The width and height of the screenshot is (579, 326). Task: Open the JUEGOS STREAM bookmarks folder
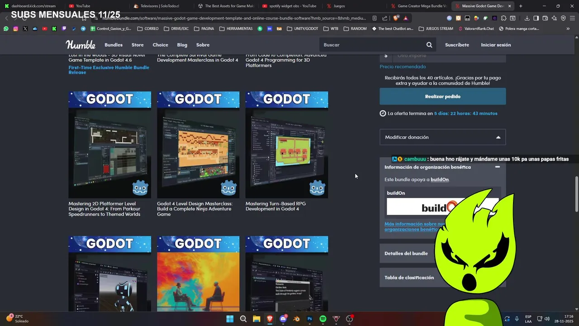pyautogui.click(x=436, y=29)
